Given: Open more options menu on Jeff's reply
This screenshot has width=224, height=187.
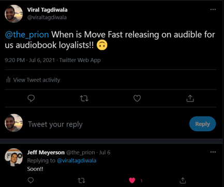Looking at the screenshot, I should [x=213, y=152].
